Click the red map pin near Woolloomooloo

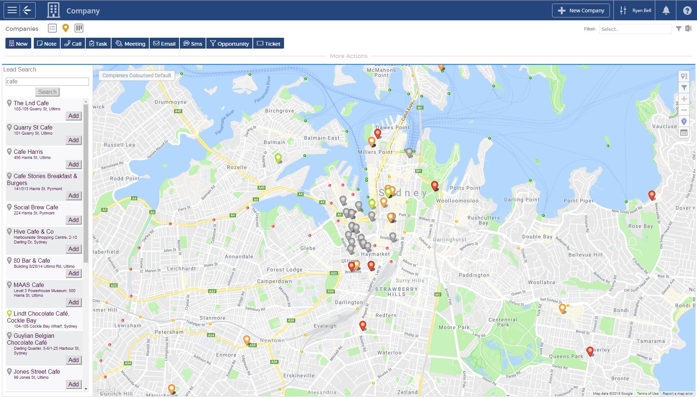coord(434,186)
